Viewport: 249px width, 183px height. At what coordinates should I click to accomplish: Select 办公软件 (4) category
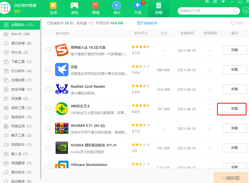[20, 71]
